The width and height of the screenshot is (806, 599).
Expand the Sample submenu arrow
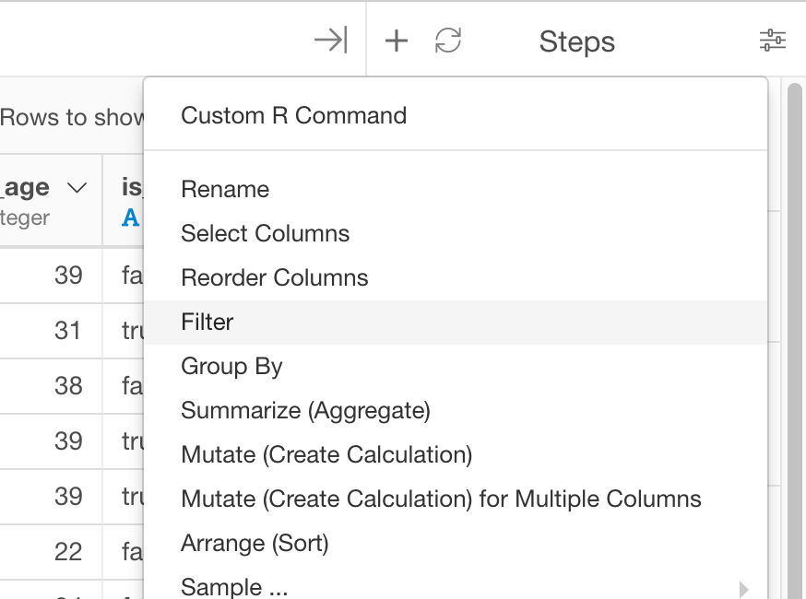[742, 589]
